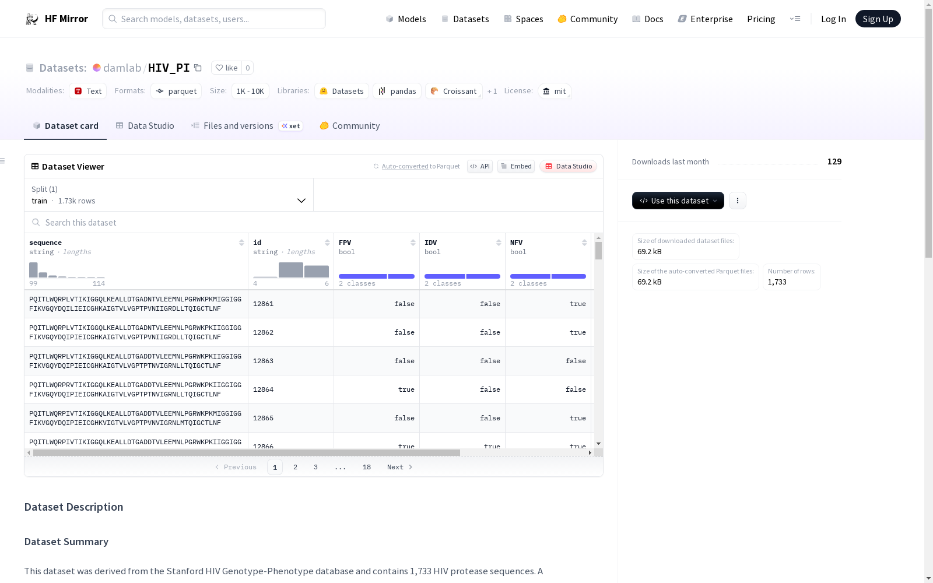Click the Log In link
The height and width of the screenshot is (583, 933).
833,19
